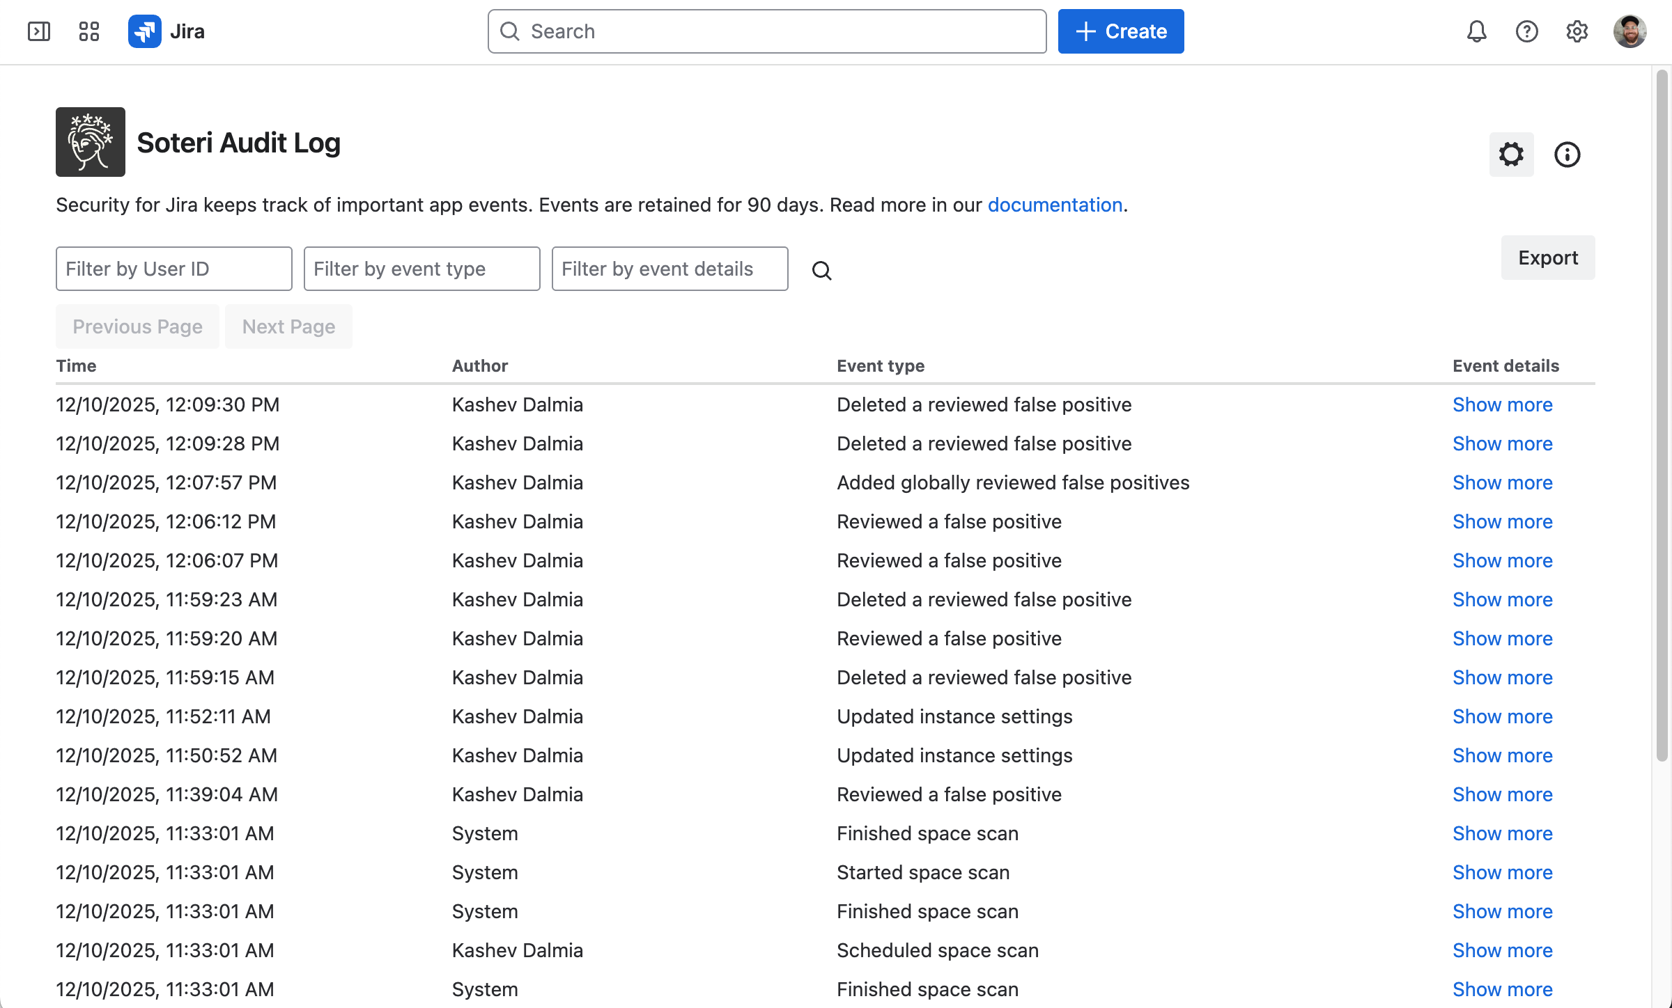1672x1008 pixels.
Task: Open Soteri Audit Log settings gear
Action: 1511,155
